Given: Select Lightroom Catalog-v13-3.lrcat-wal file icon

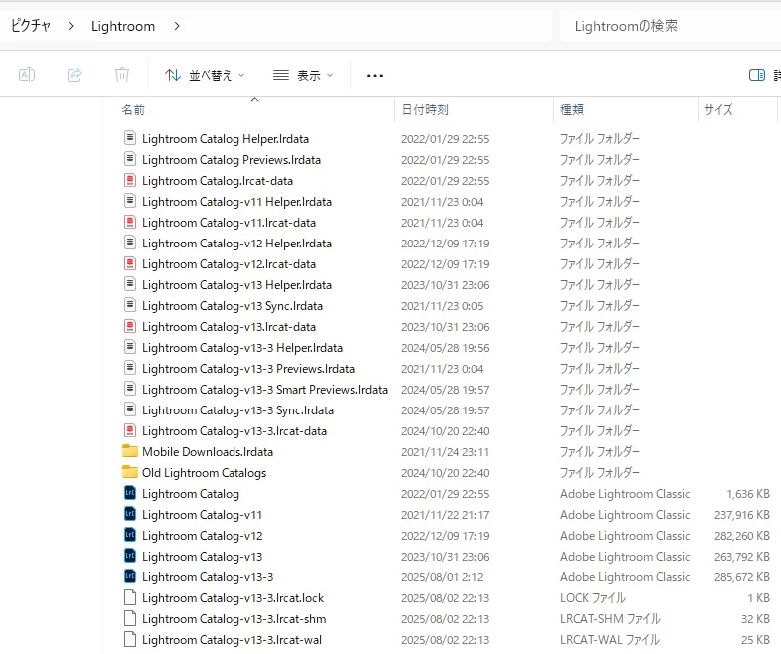Looking at the screenshot, I should (129, 639).
